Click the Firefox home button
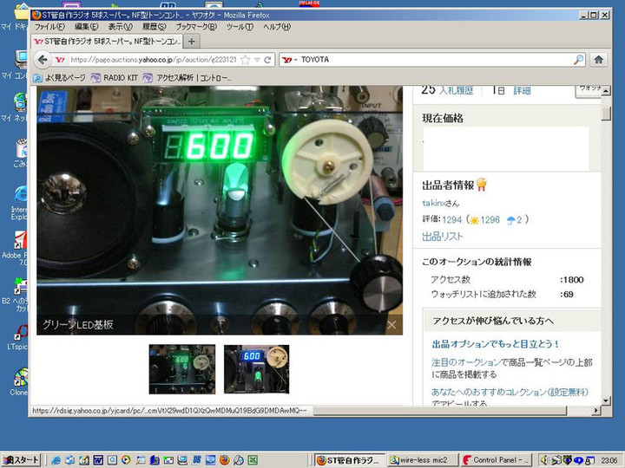 click(x=597, y=60)
